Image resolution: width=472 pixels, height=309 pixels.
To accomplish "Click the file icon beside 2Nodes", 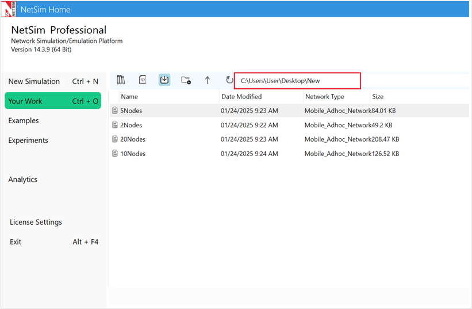I will [114, 124].
